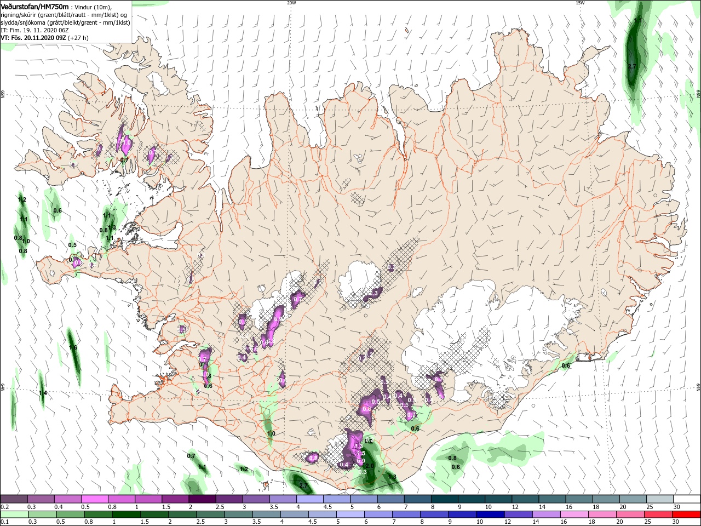The image size is (701, 526).
Task: Pick top-row dark purple swatch between 2 and 2.5
Action: (202, 499)
